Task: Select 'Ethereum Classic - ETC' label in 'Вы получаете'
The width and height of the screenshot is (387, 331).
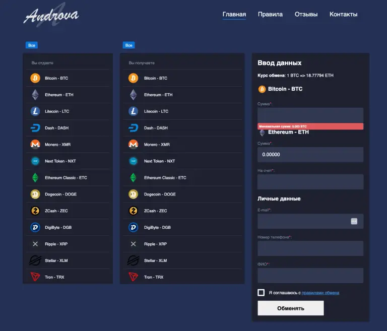Action: [165, 178]
